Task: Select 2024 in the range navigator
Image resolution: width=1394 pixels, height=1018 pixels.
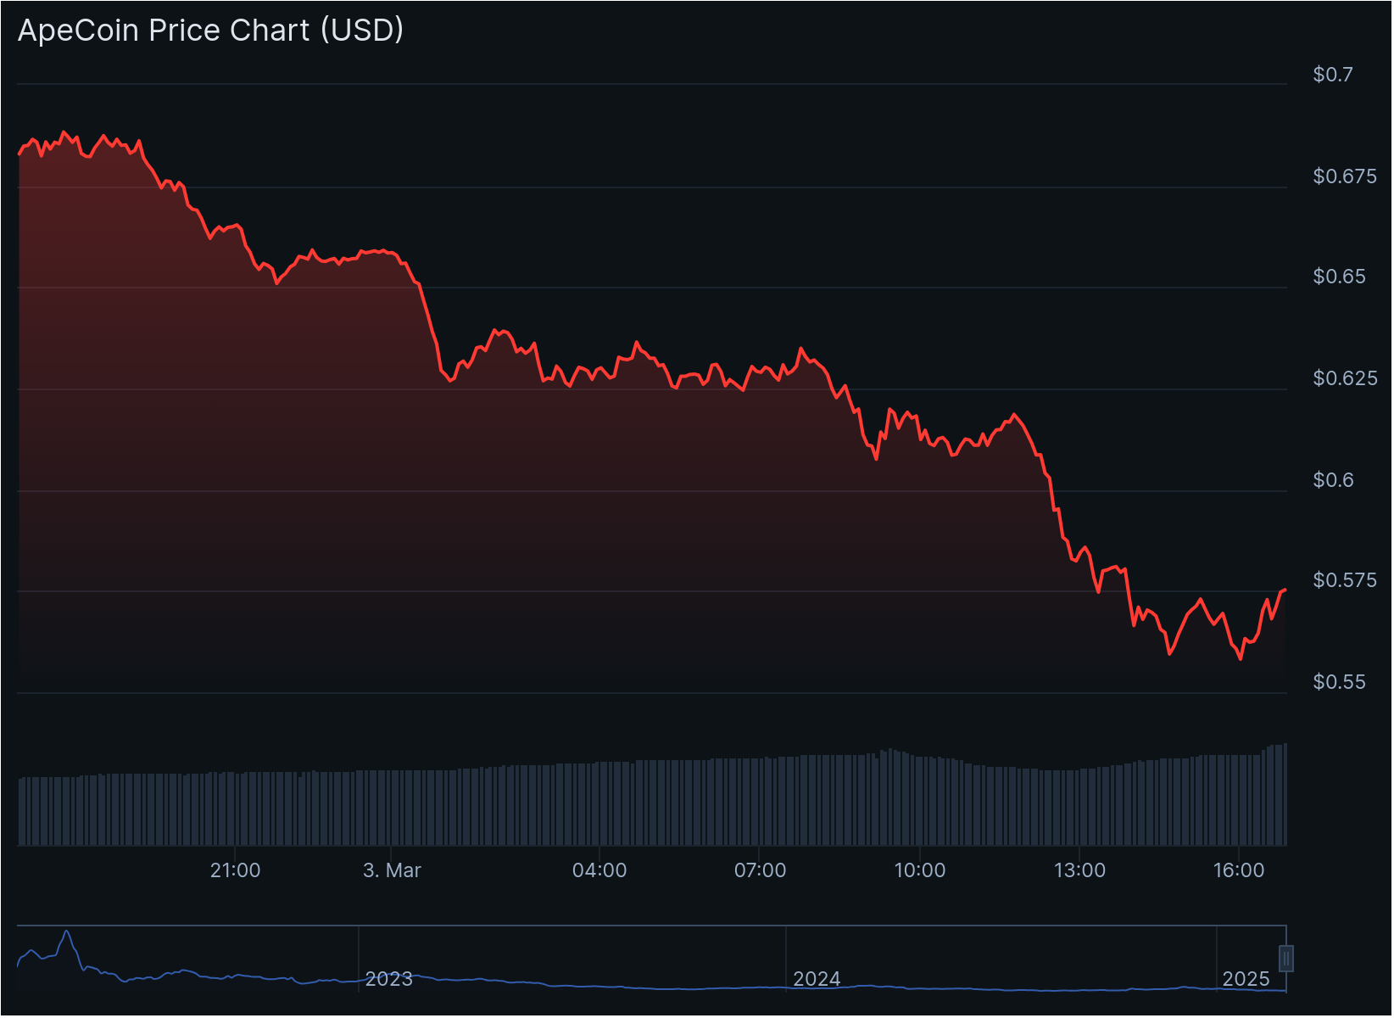Action: coord(817,979)
